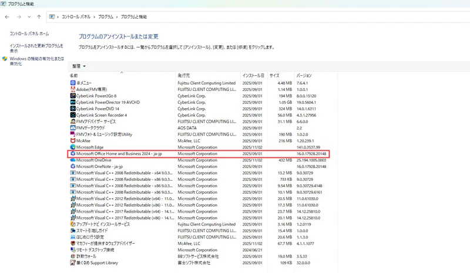The image size is (470, 273).
Task: Click the FMVデータクラウド icon
Action: pos(73,127)
